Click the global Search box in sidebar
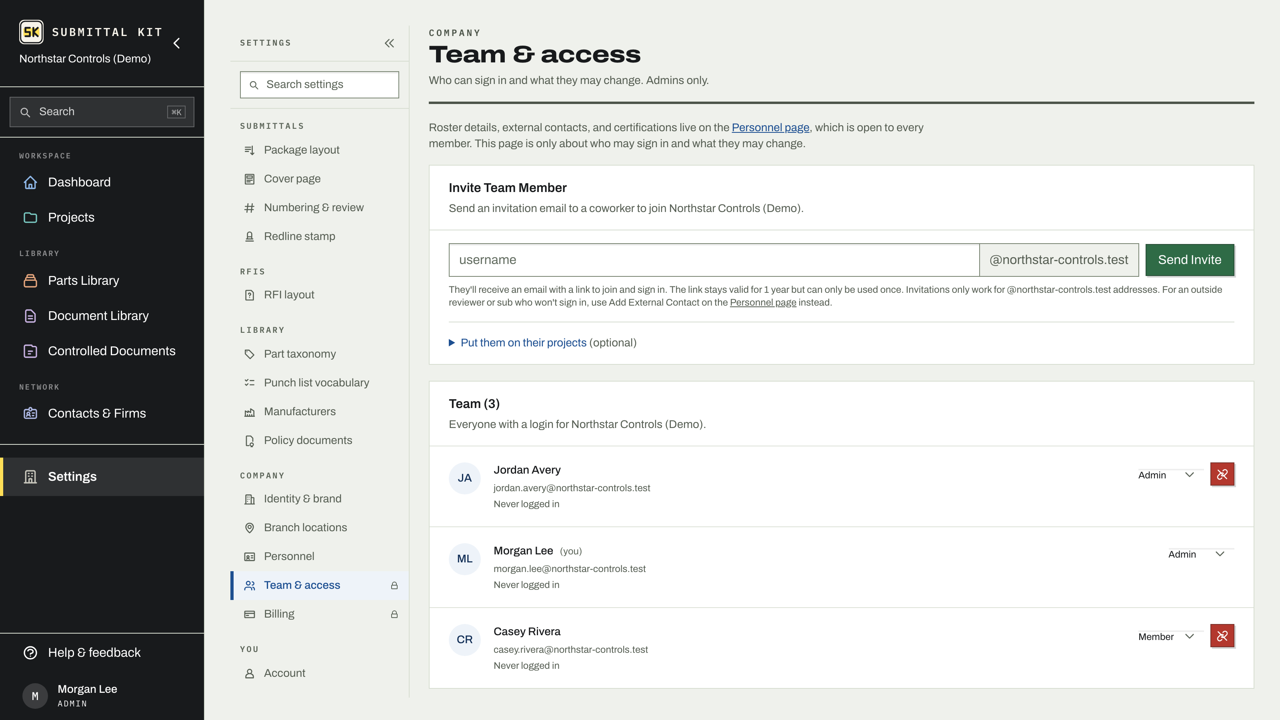1280x720 pixels. click(x=102, y=112)
